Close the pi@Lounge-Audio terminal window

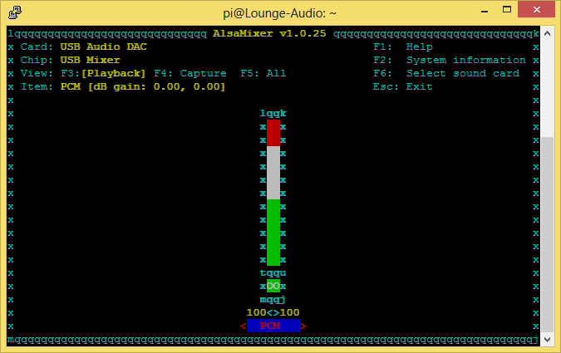[x=536, y=9]
